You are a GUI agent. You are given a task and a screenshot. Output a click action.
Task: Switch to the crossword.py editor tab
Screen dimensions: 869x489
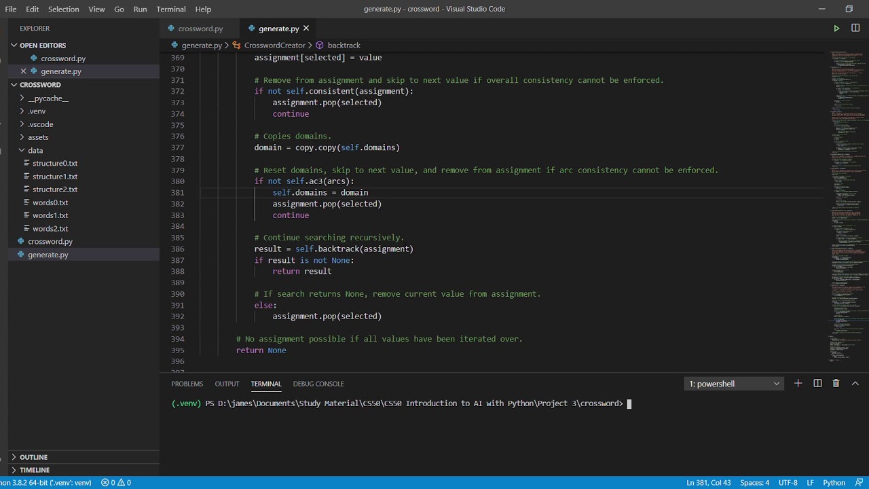click(200, 29)
